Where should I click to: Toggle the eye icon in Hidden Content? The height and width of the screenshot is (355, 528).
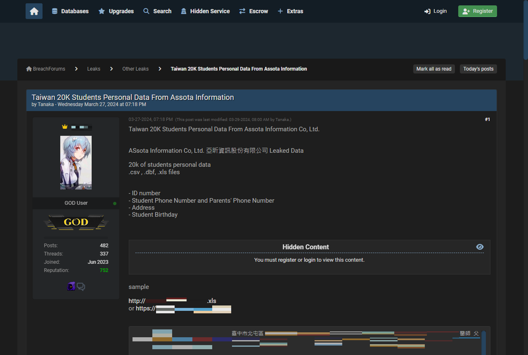coord(480,247)
